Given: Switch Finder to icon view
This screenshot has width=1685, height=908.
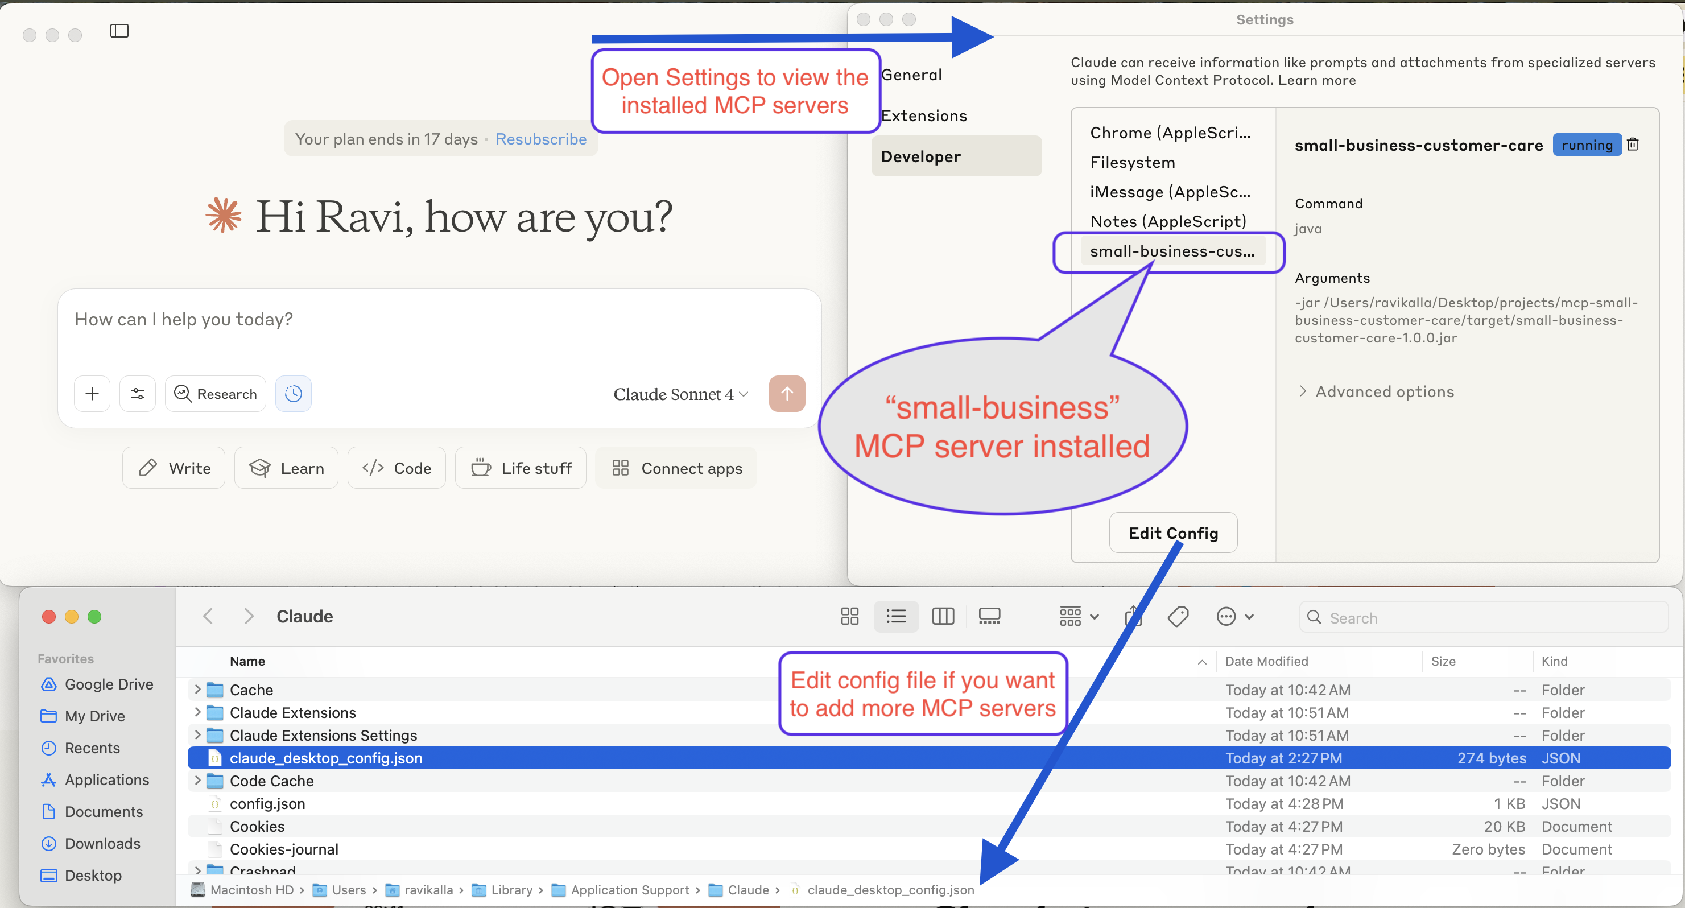Looking at the screenshot, I should (x=850, y=616).
